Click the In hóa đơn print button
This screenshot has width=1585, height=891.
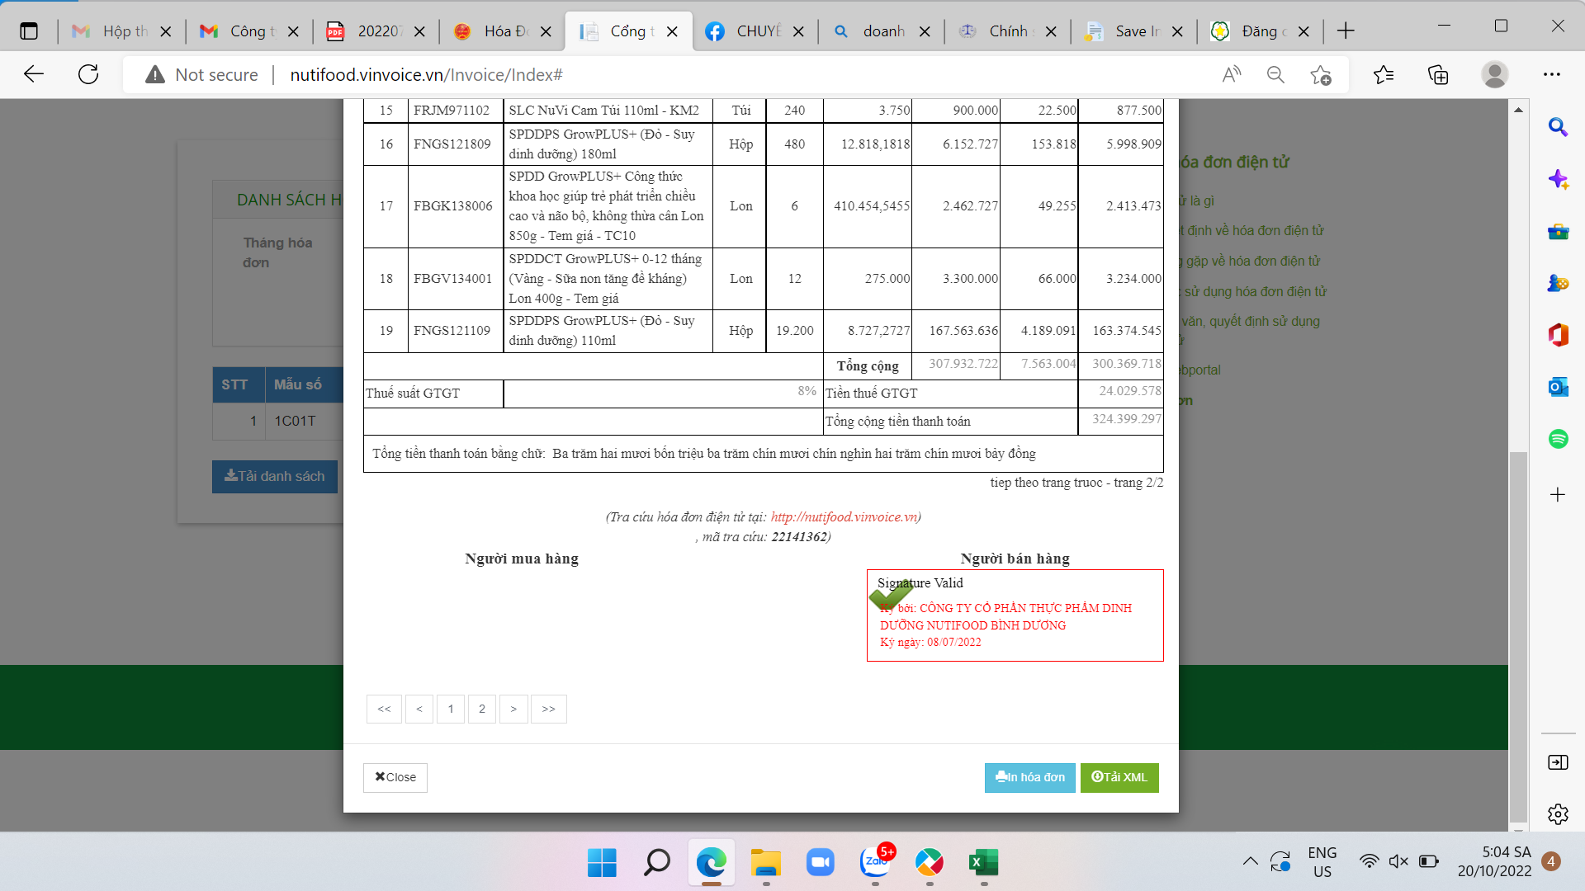1029,777
